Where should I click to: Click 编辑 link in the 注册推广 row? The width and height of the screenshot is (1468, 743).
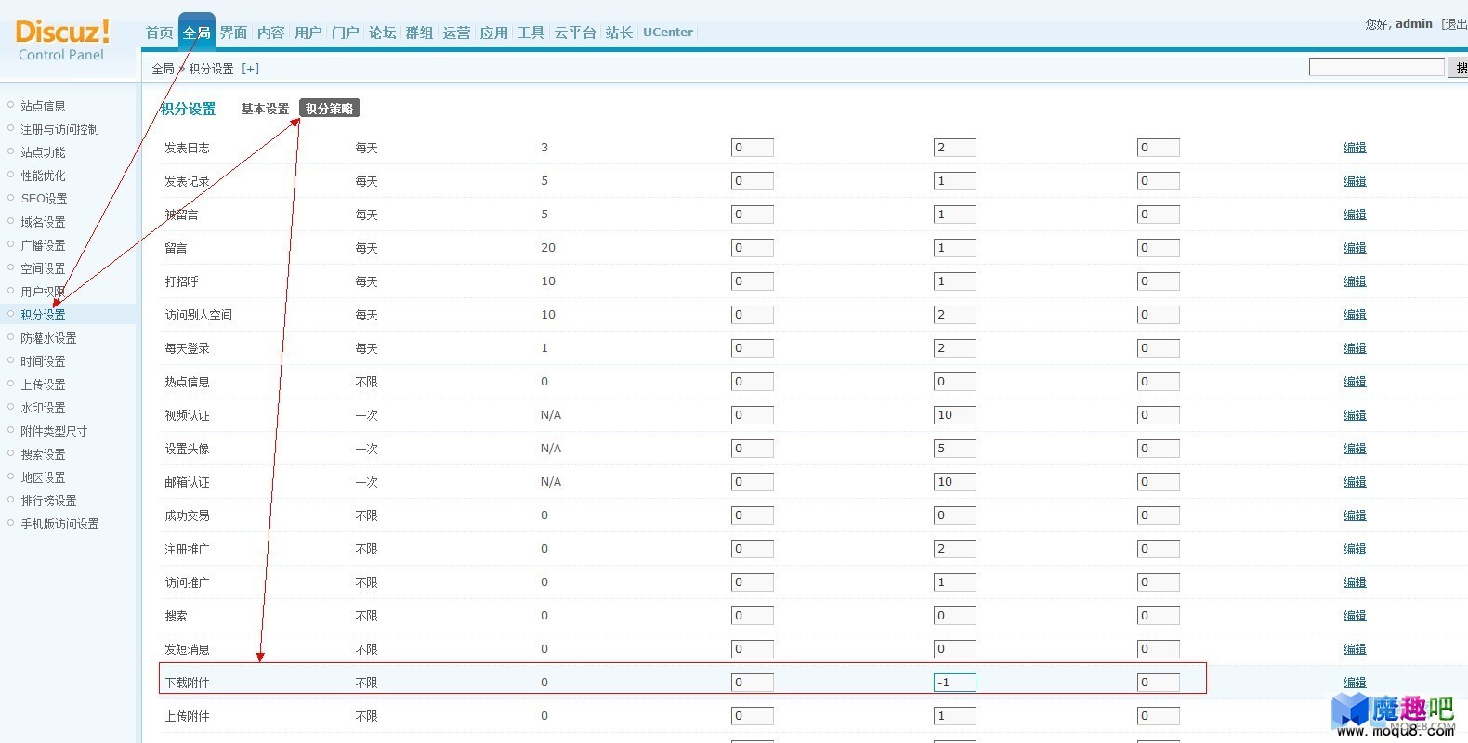coord(1355,549)
